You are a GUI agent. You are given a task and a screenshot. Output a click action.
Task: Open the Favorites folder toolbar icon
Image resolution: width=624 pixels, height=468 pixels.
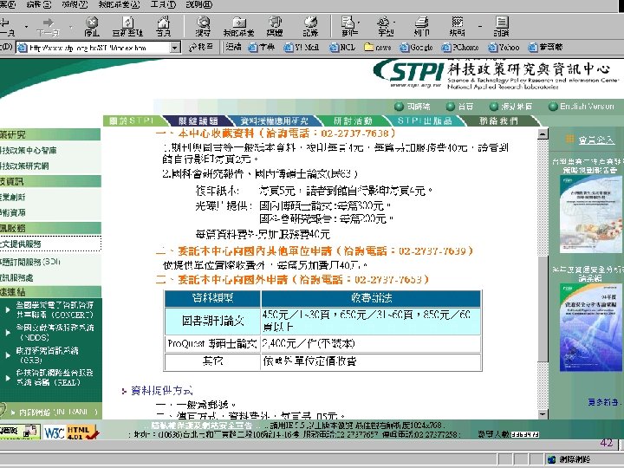(x=239, y=27)
